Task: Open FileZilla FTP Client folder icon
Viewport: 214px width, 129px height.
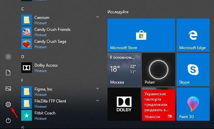Action: tap(27, 103)
